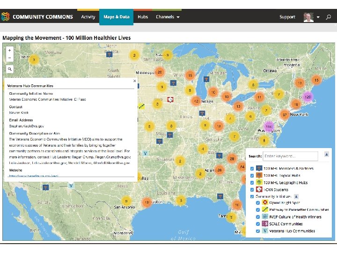Toggle 100 MHL Topical Hubs checkbox

click(252, 176)
